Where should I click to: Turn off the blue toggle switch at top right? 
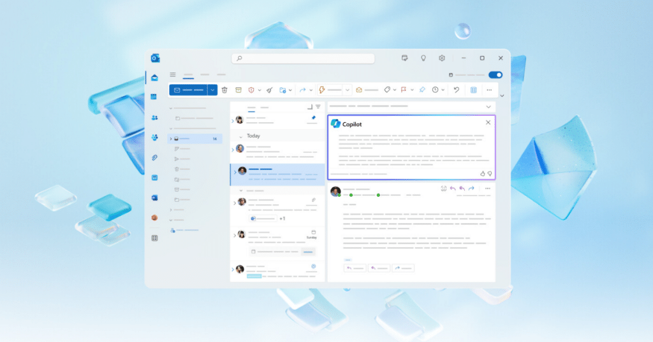495,75
